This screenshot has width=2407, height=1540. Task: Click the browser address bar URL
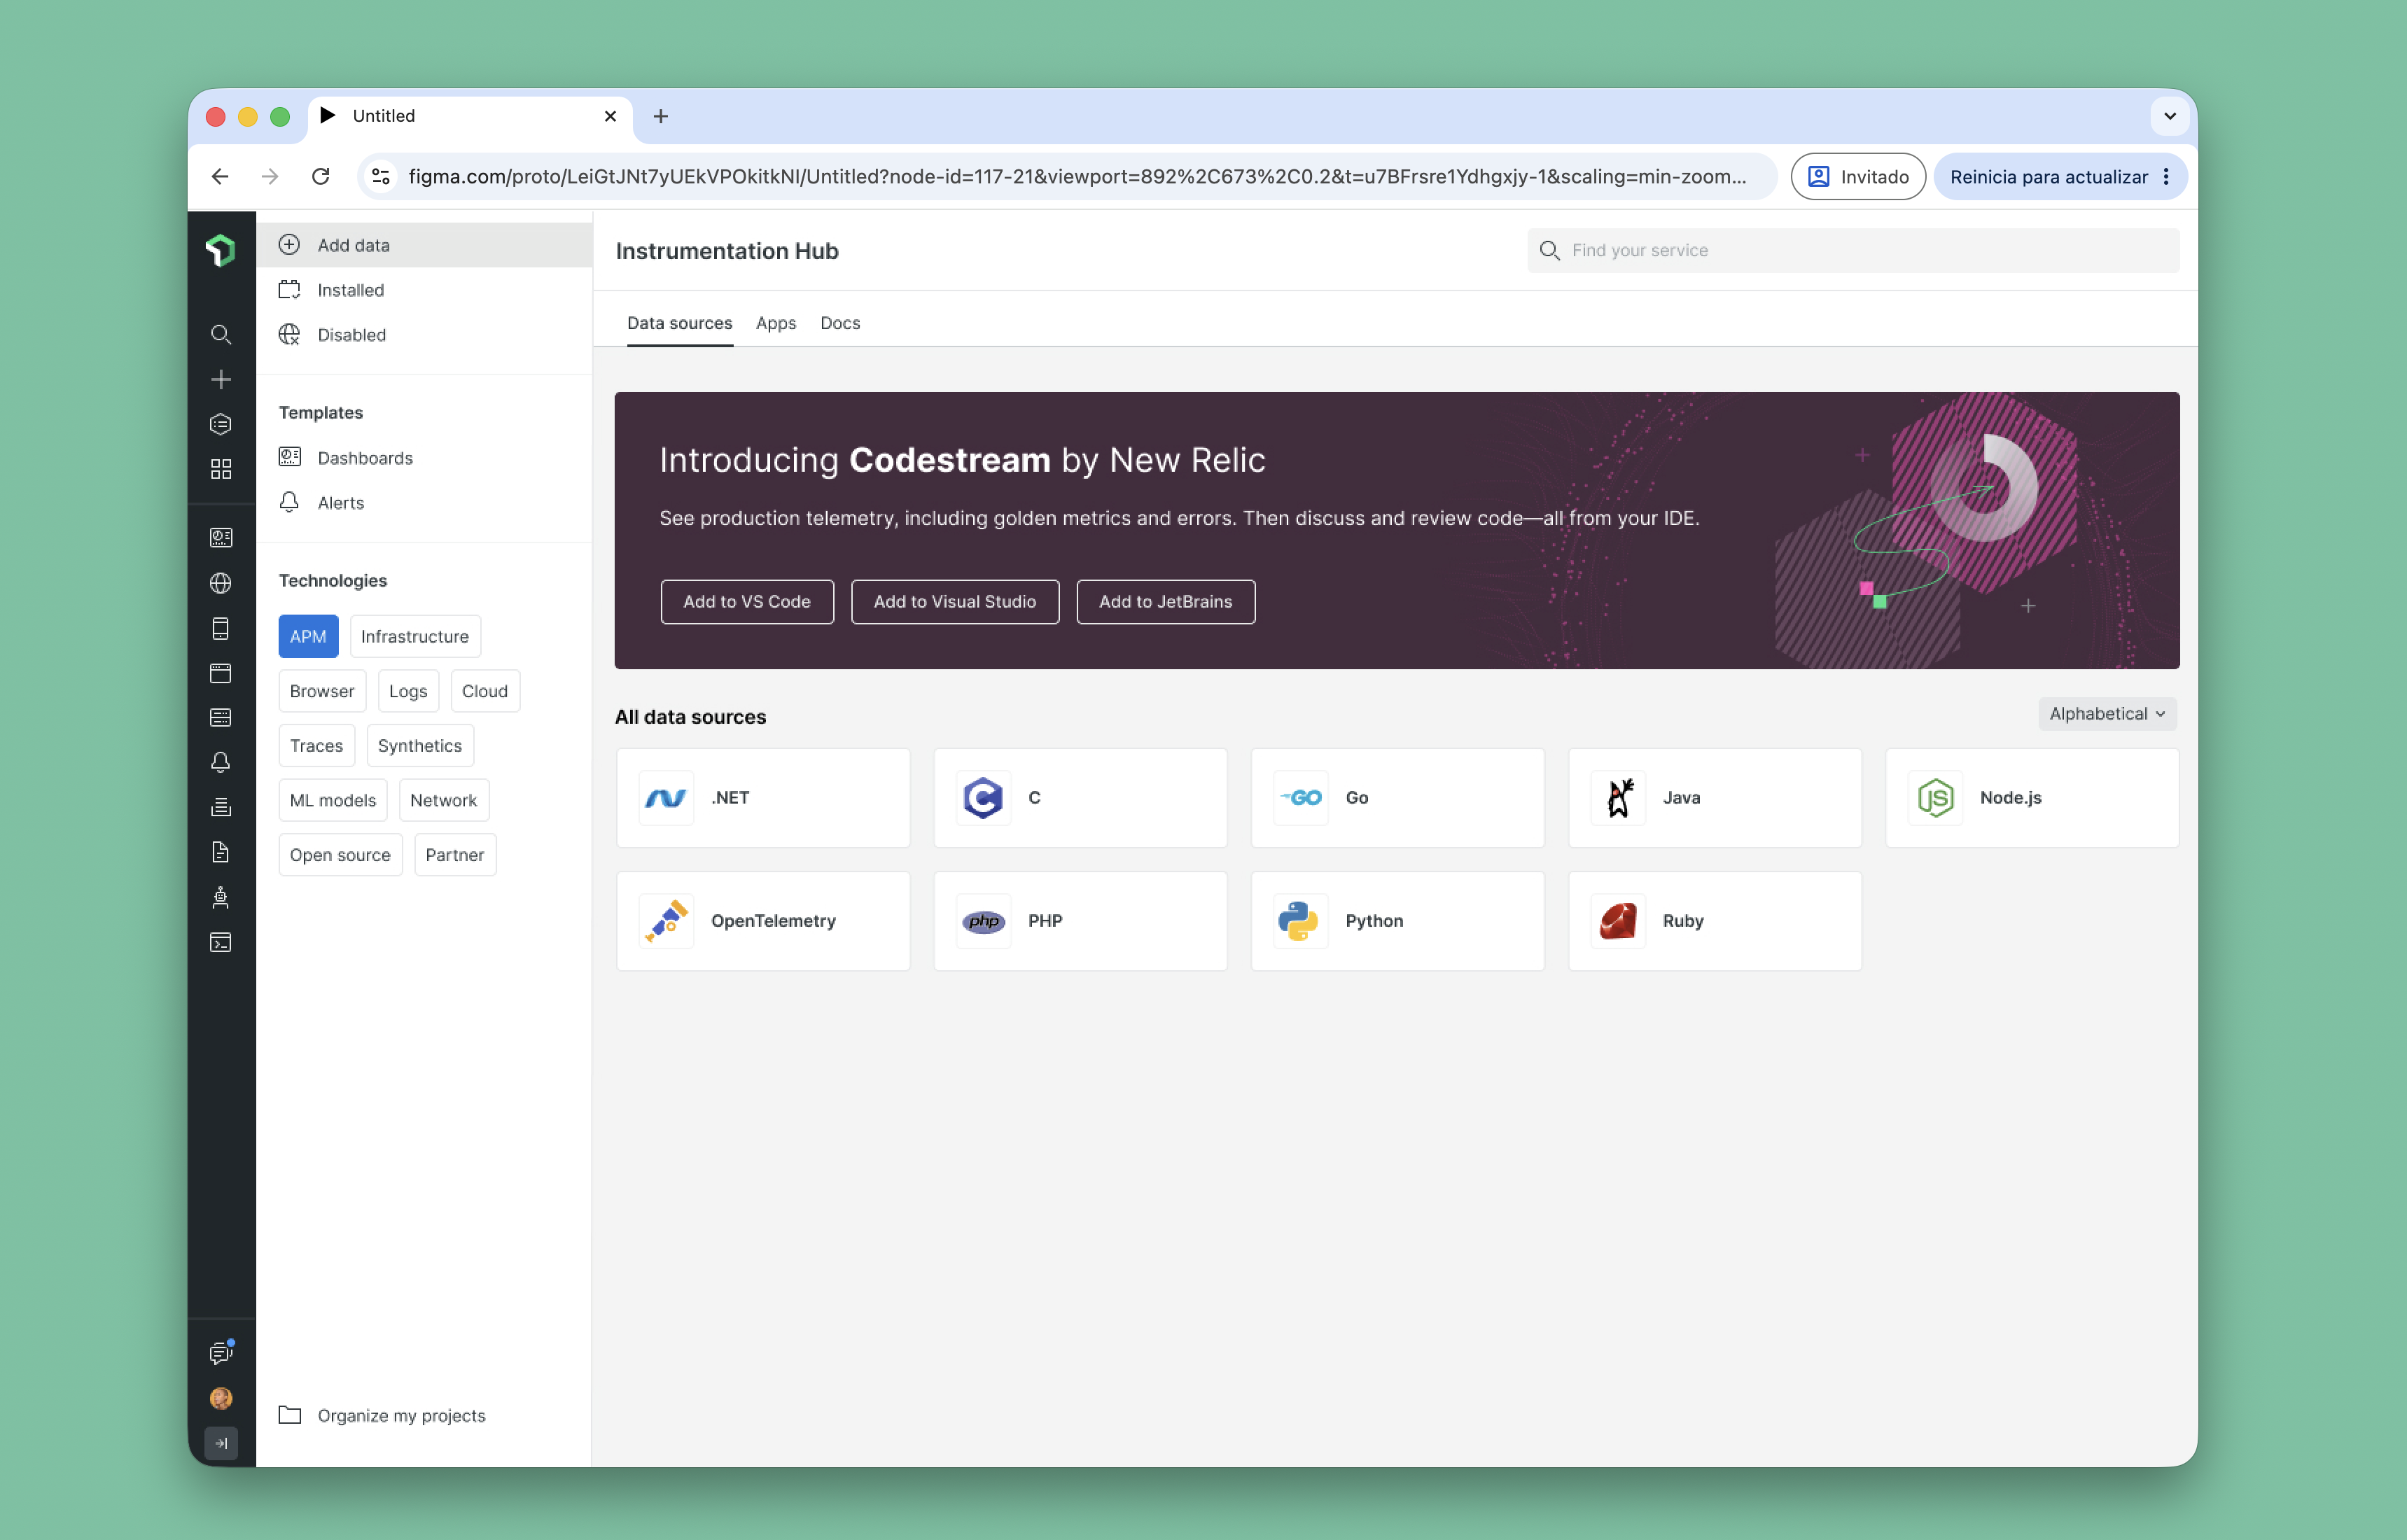point(1077,177)
